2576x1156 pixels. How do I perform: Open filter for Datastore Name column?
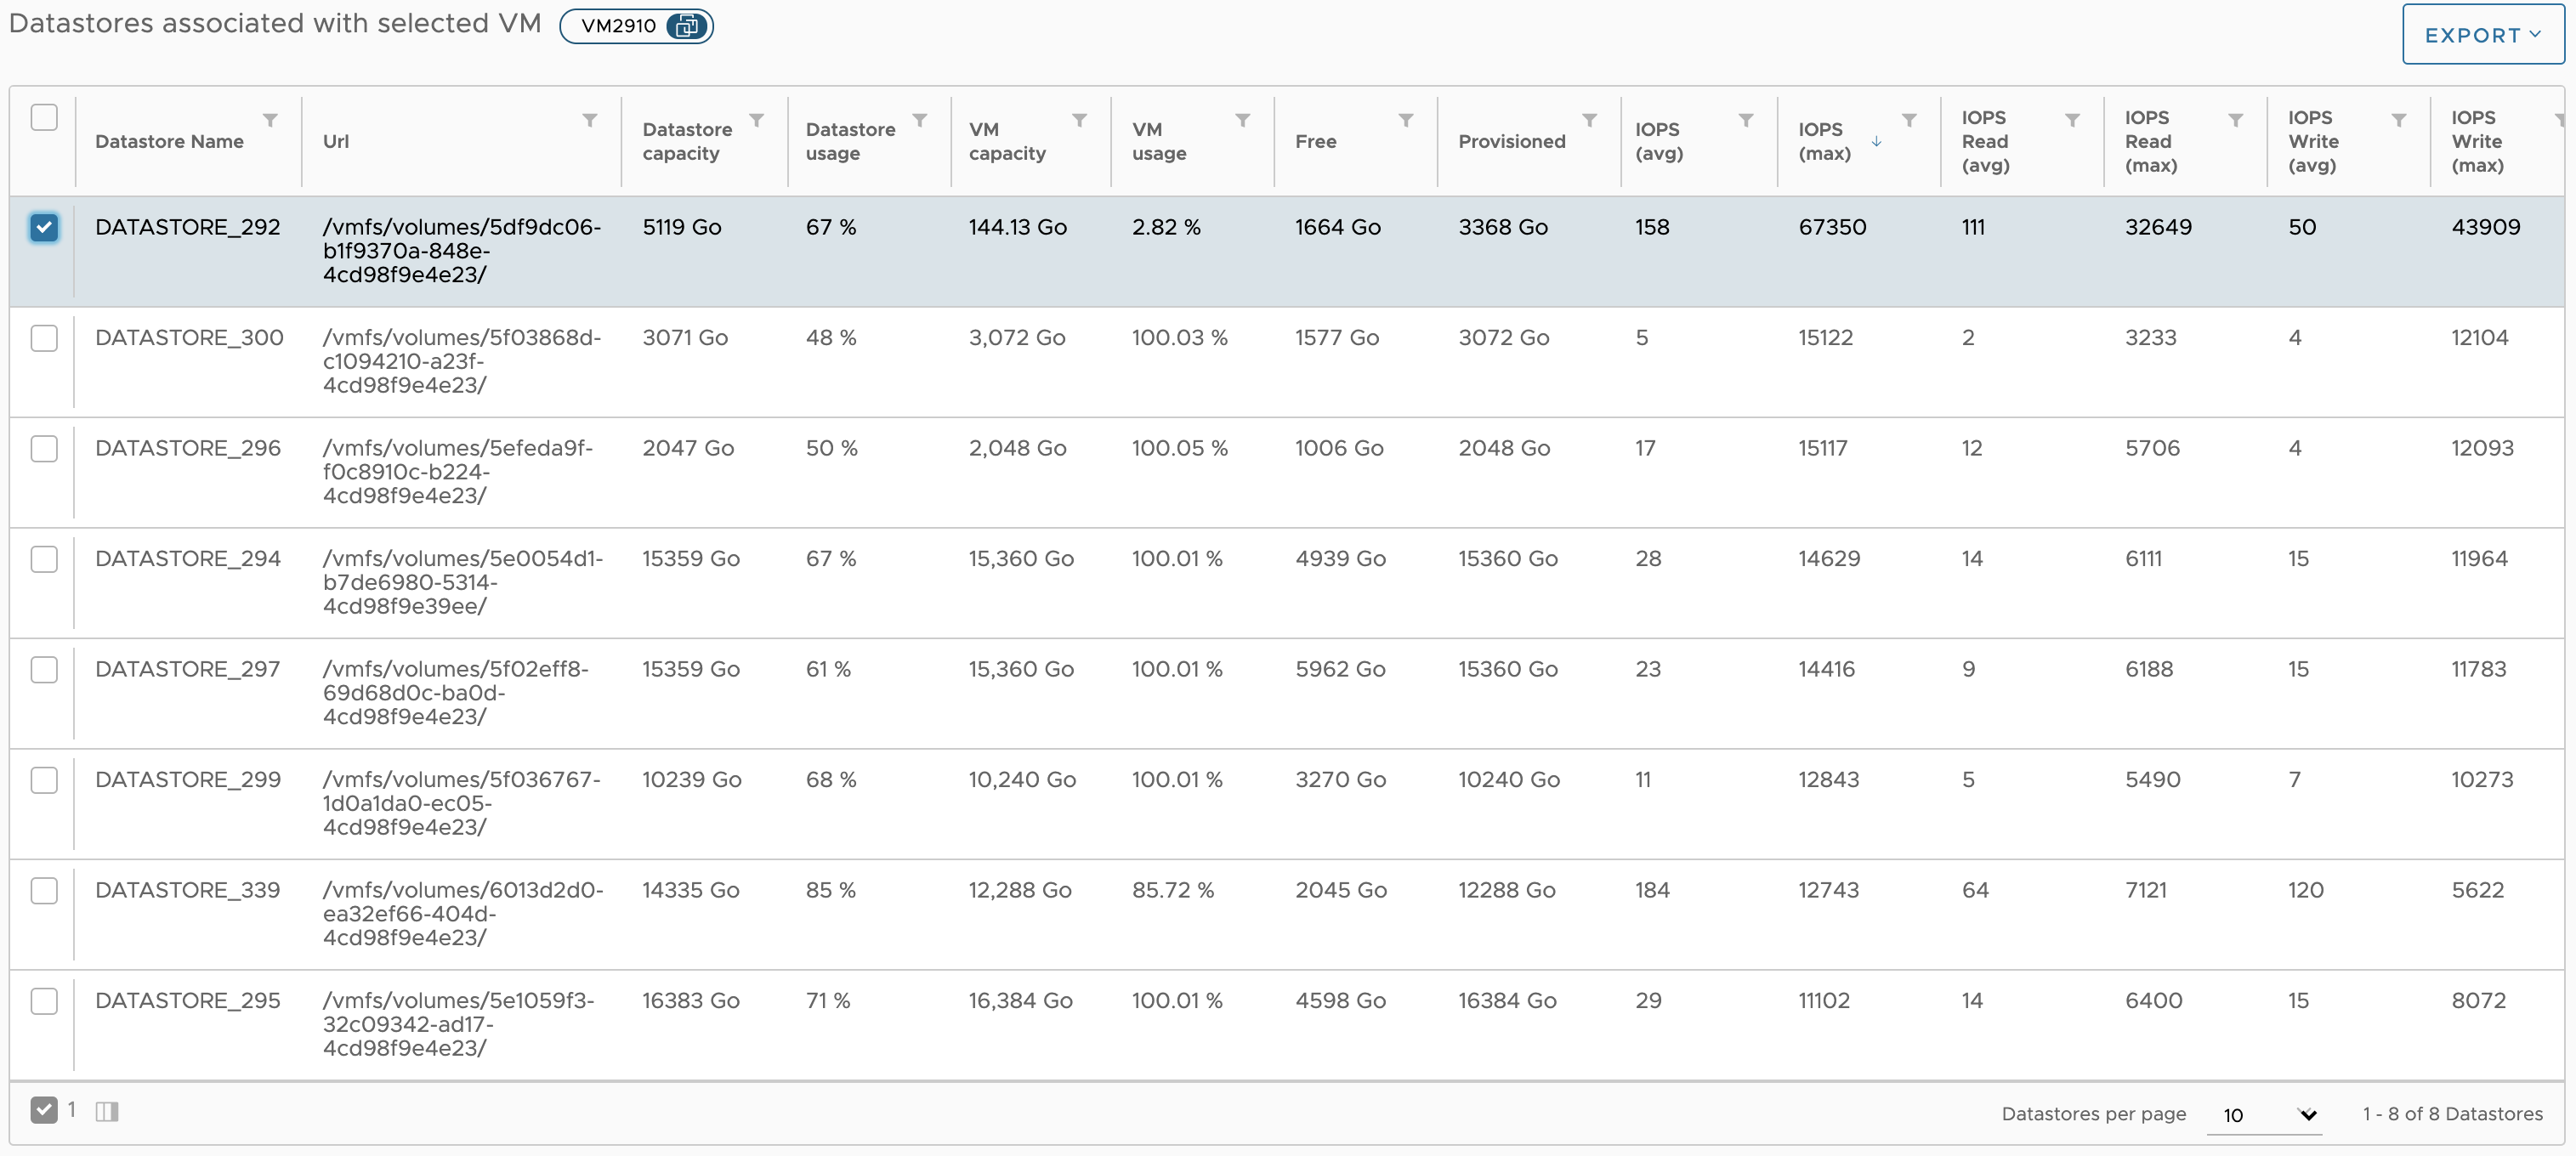(270, 120)
